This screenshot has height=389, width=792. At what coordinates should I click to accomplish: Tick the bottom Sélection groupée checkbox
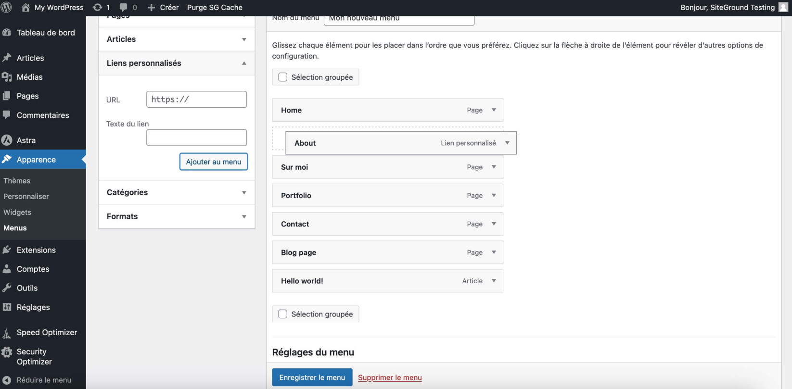[x=283, y=314]
